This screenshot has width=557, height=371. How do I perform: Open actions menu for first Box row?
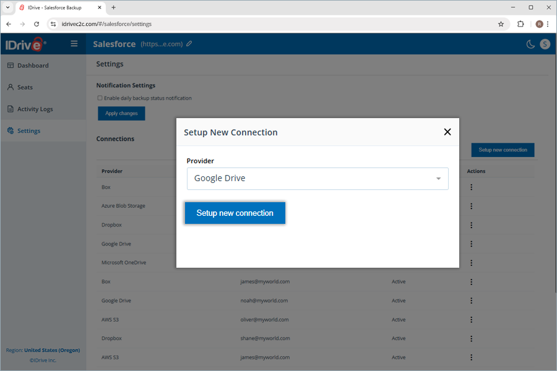[471, 187]
